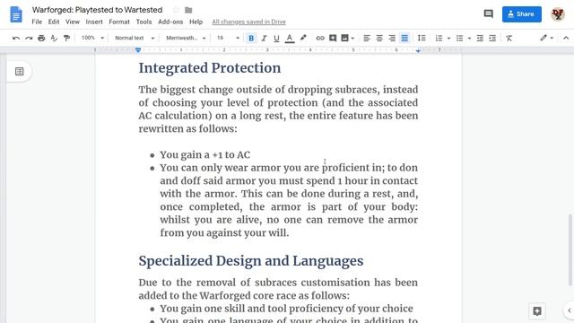The width and height of the screenshot is (574, 323).
Task: Click the Integrated Protection heading
Action: click(x=210, y=68)
